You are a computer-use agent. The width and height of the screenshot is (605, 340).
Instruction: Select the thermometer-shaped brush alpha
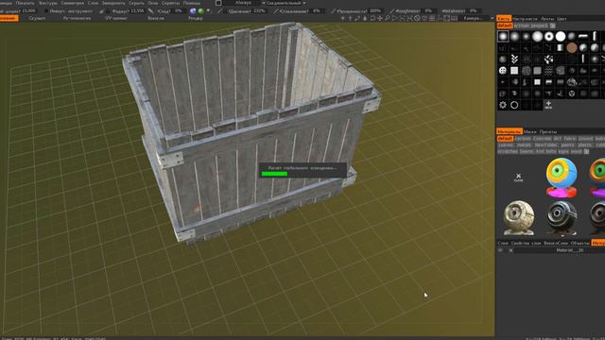pos(526,82)
